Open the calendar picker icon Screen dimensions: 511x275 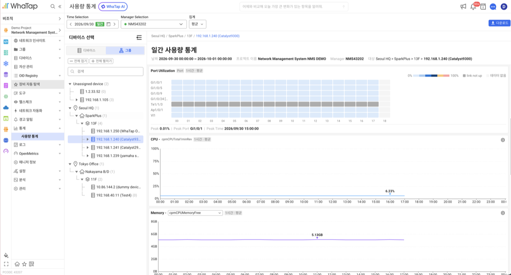click(109, 24)
